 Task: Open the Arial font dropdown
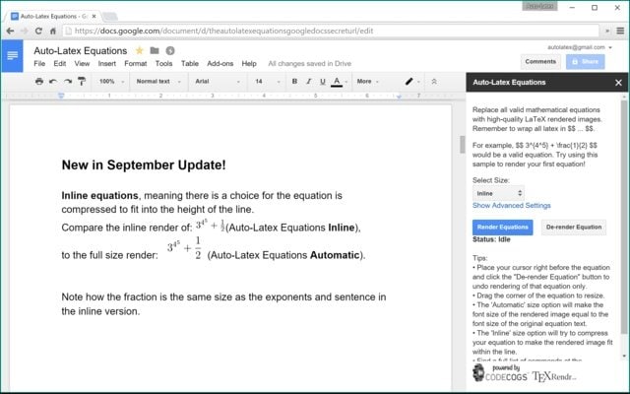(x=218, y=82)
